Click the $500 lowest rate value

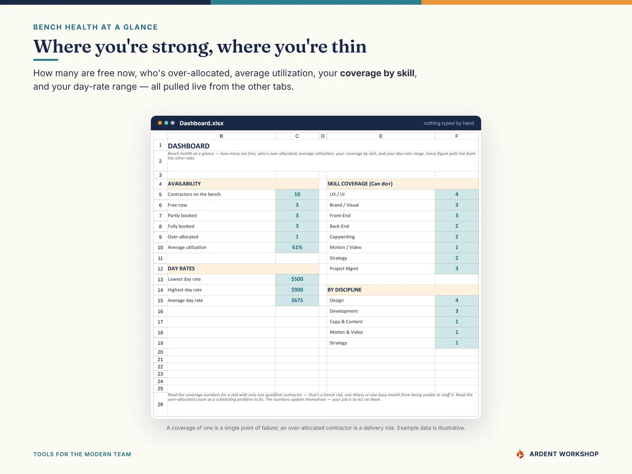(x=297, y=279)
